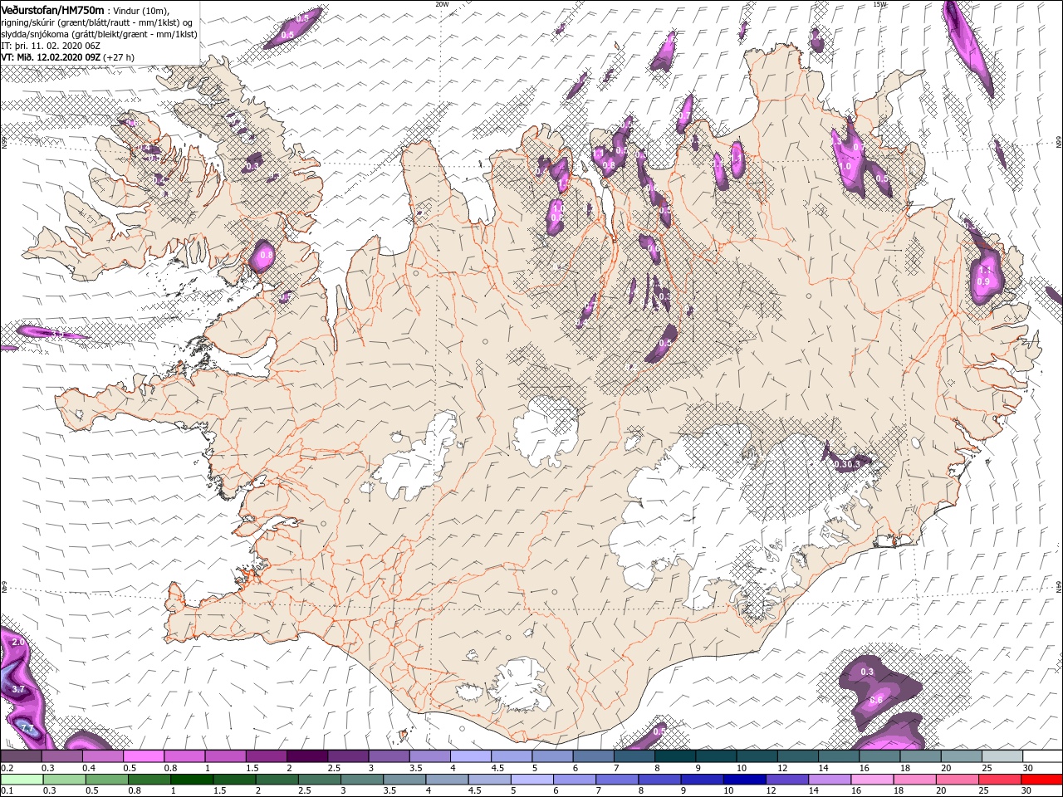This screenshot has width=1063, height=797.
Task: Click the light purple rain swatch at 14
Action: click(x=829, y=780)
